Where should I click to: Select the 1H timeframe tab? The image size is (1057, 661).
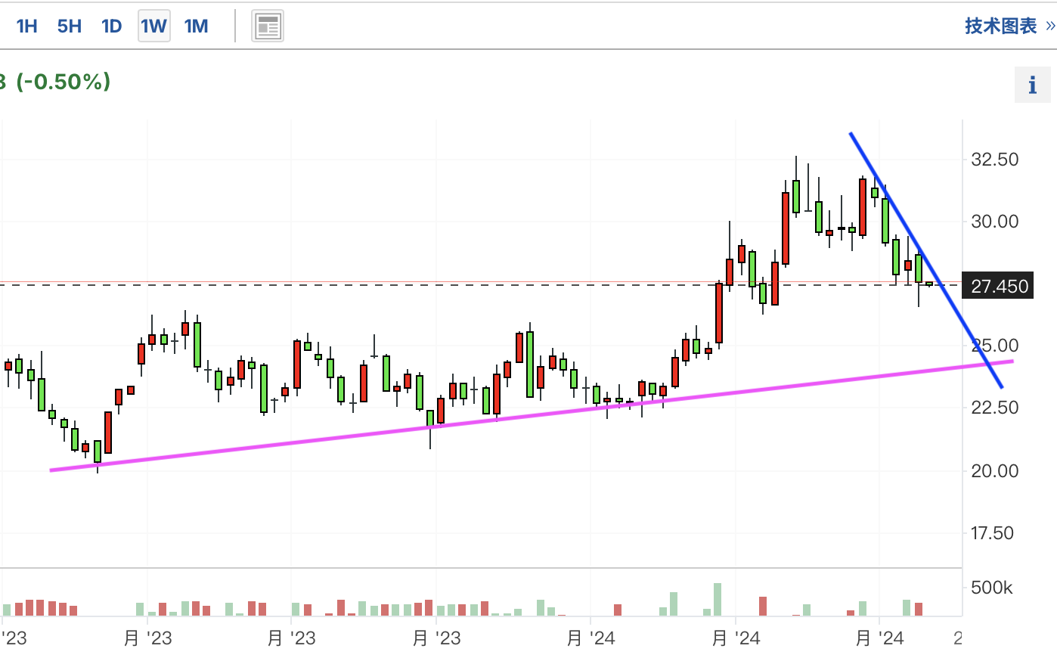[26, 26]
